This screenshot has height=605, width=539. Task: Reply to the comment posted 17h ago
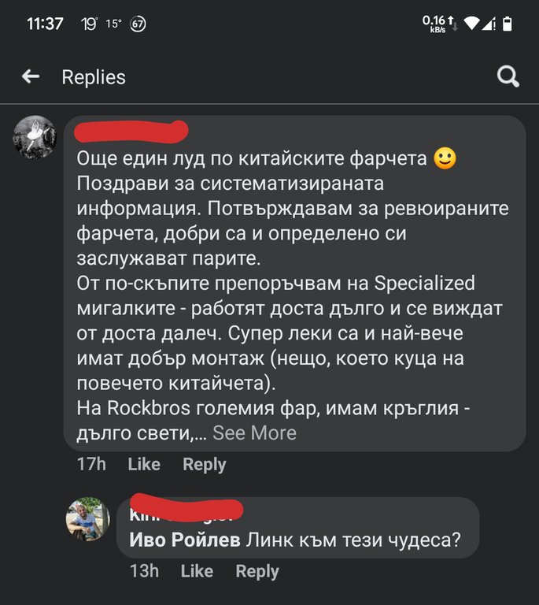pyautogui.click(x=204, y=464)
